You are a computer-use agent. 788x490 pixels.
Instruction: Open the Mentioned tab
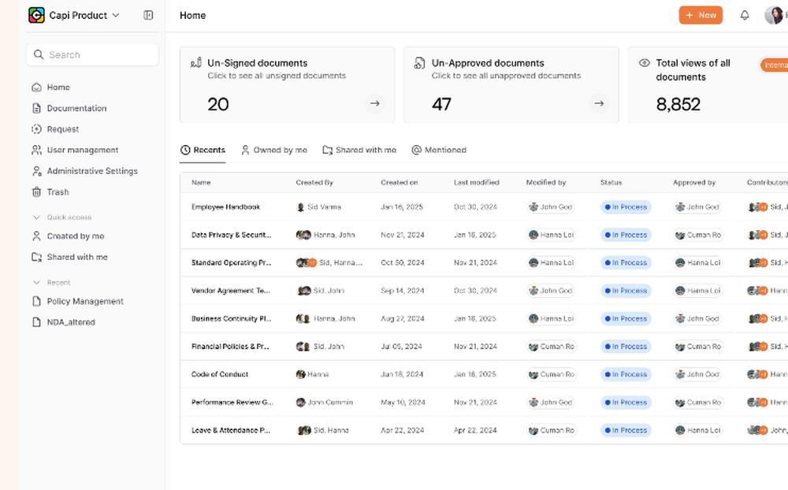click(x=440, y=150)
